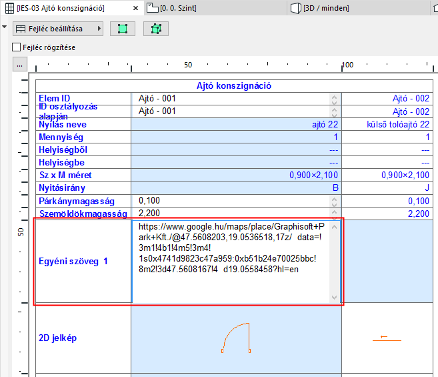The height and width of the screenshot is (377, 438).
Task: Click the URL text field's scroll-down arrow
Action: (335, 298)
